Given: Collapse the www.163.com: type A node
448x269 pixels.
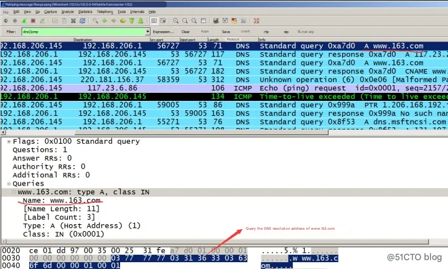Looking at the screenshot, I should tap(14, 192).
